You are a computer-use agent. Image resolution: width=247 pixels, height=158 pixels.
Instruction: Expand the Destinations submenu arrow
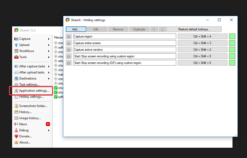[x=49, y=78]
